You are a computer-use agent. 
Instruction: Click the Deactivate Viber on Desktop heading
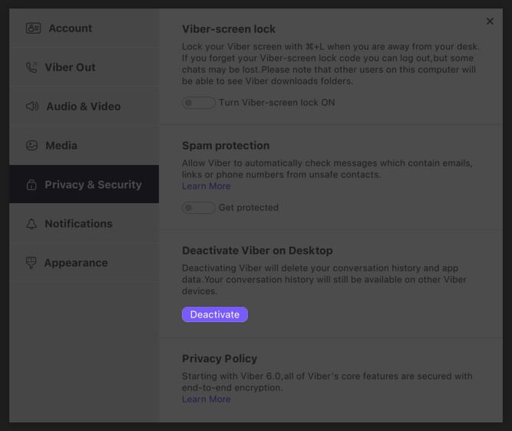tap(257, 251)
